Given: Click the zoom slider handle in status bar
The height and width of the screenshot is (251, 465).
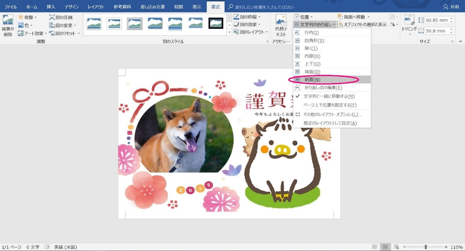Looking at the screenshot, I should pyautogui.click(x=426, y=247).
